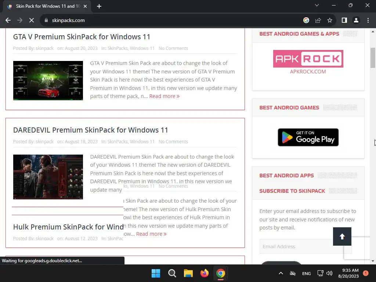
Task: Read more about the GTA V Skin Pack
Action: click(x=164, y=96)
